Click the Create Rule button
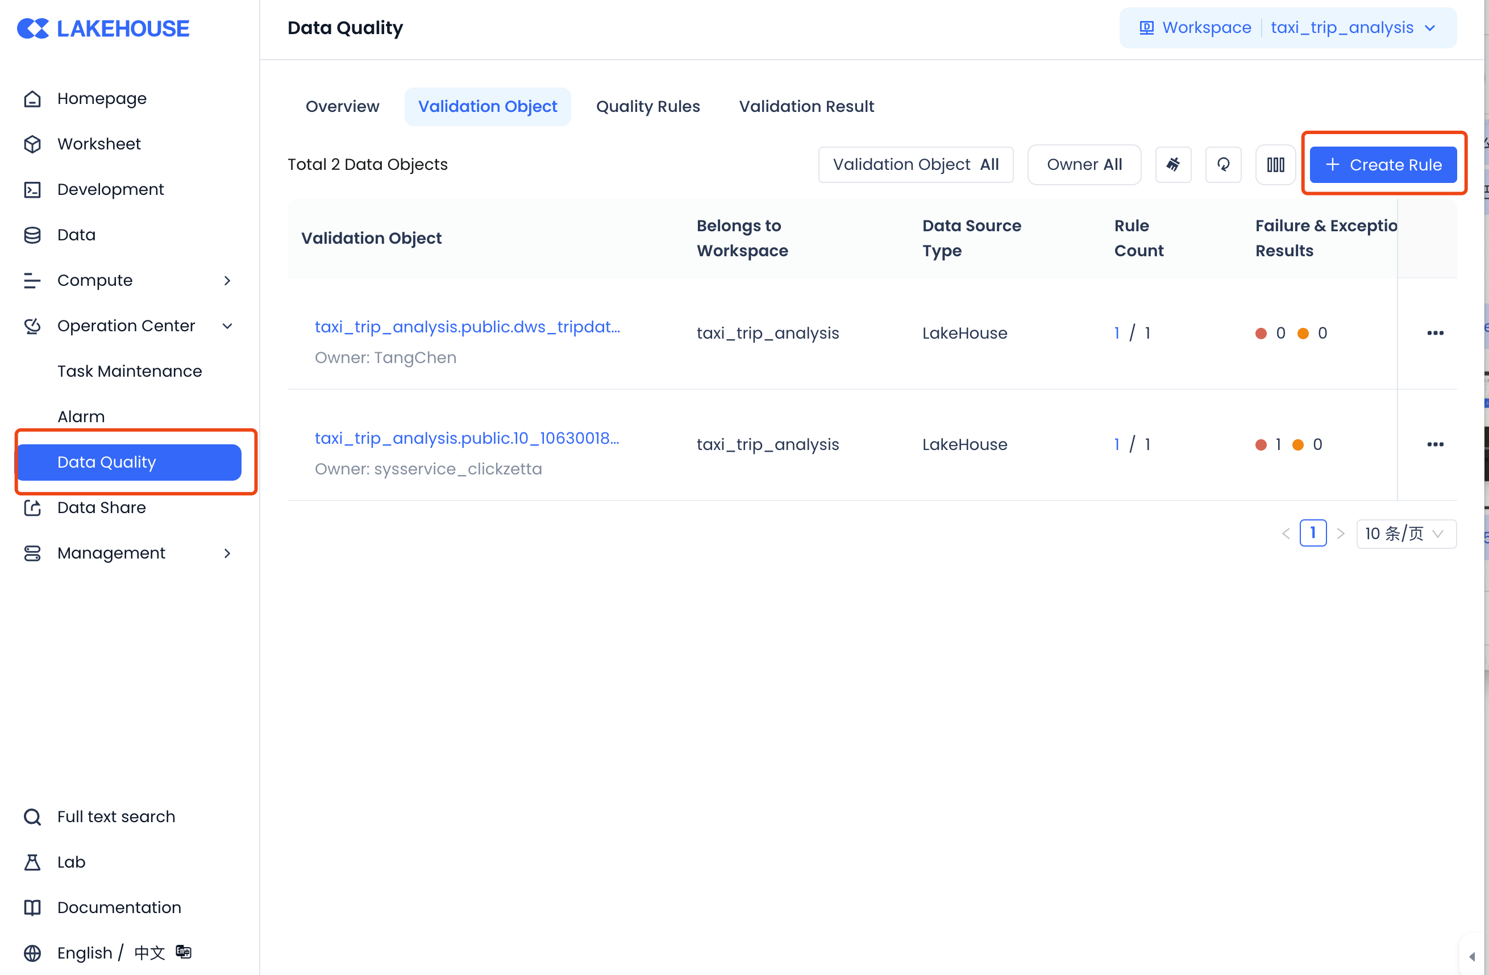Viewport: 1489px width, 975px height. click(x=1383, y=164)
